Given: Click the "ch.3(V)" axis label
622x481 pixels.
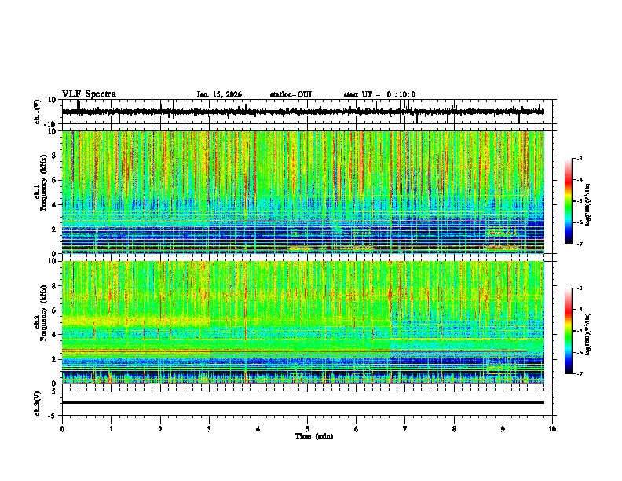Looking at the screenshot, I should [38, 403].
